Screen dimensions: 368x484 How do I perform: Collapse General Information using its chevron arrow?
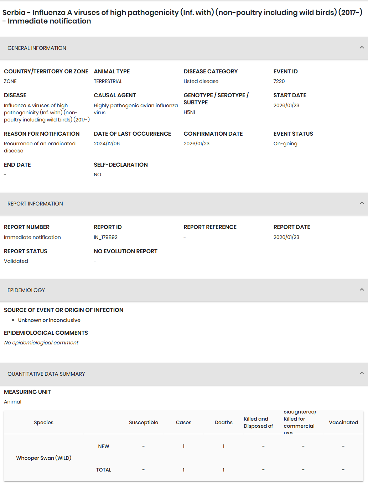coord(362,47)
